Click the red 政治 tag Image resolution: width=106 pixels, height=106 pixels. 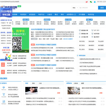click(33, 45)
